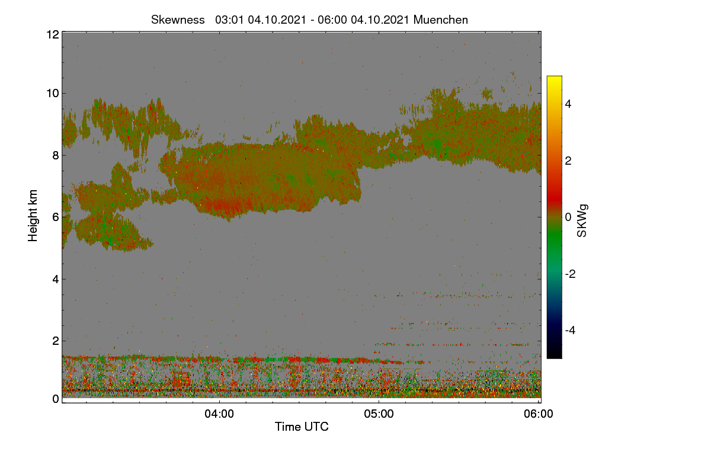Click the 05:00 time tick label

click(x=379, y=414)
